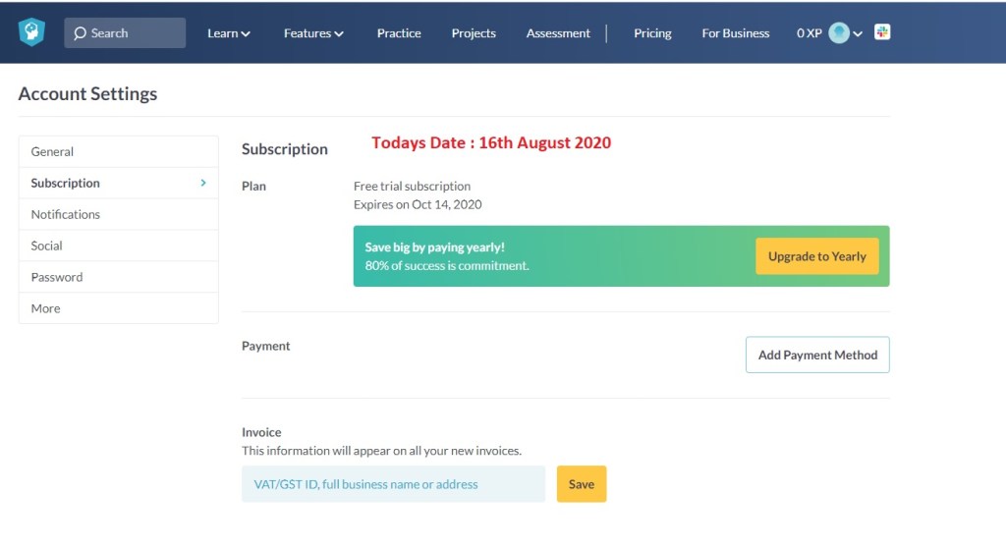Image resolution: width=1006 pixels, height=549 pixels.
Task: Save the invoice information
Action: pyautogui.click(x=582, y=484)
